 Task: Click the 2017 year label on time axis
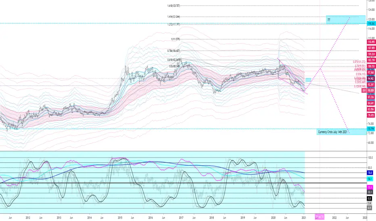coord(181,218)
